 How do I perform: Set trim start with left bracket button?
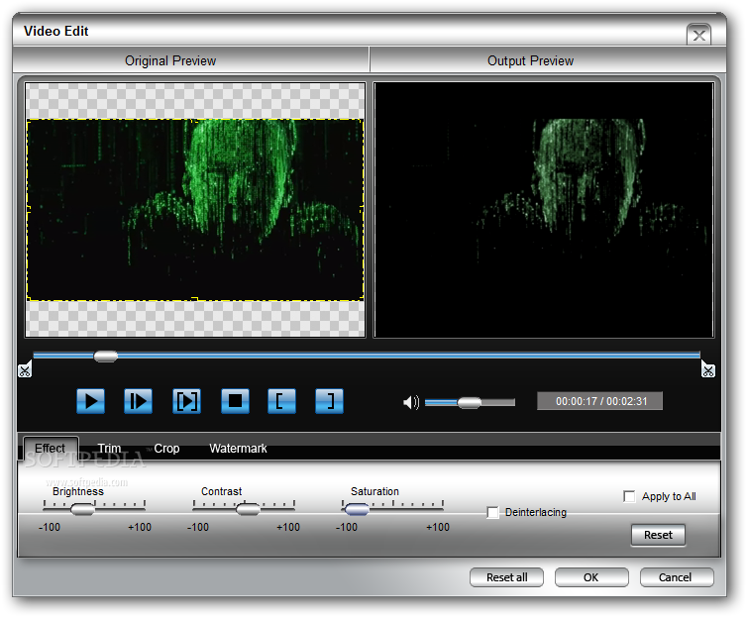click(281, 401)
